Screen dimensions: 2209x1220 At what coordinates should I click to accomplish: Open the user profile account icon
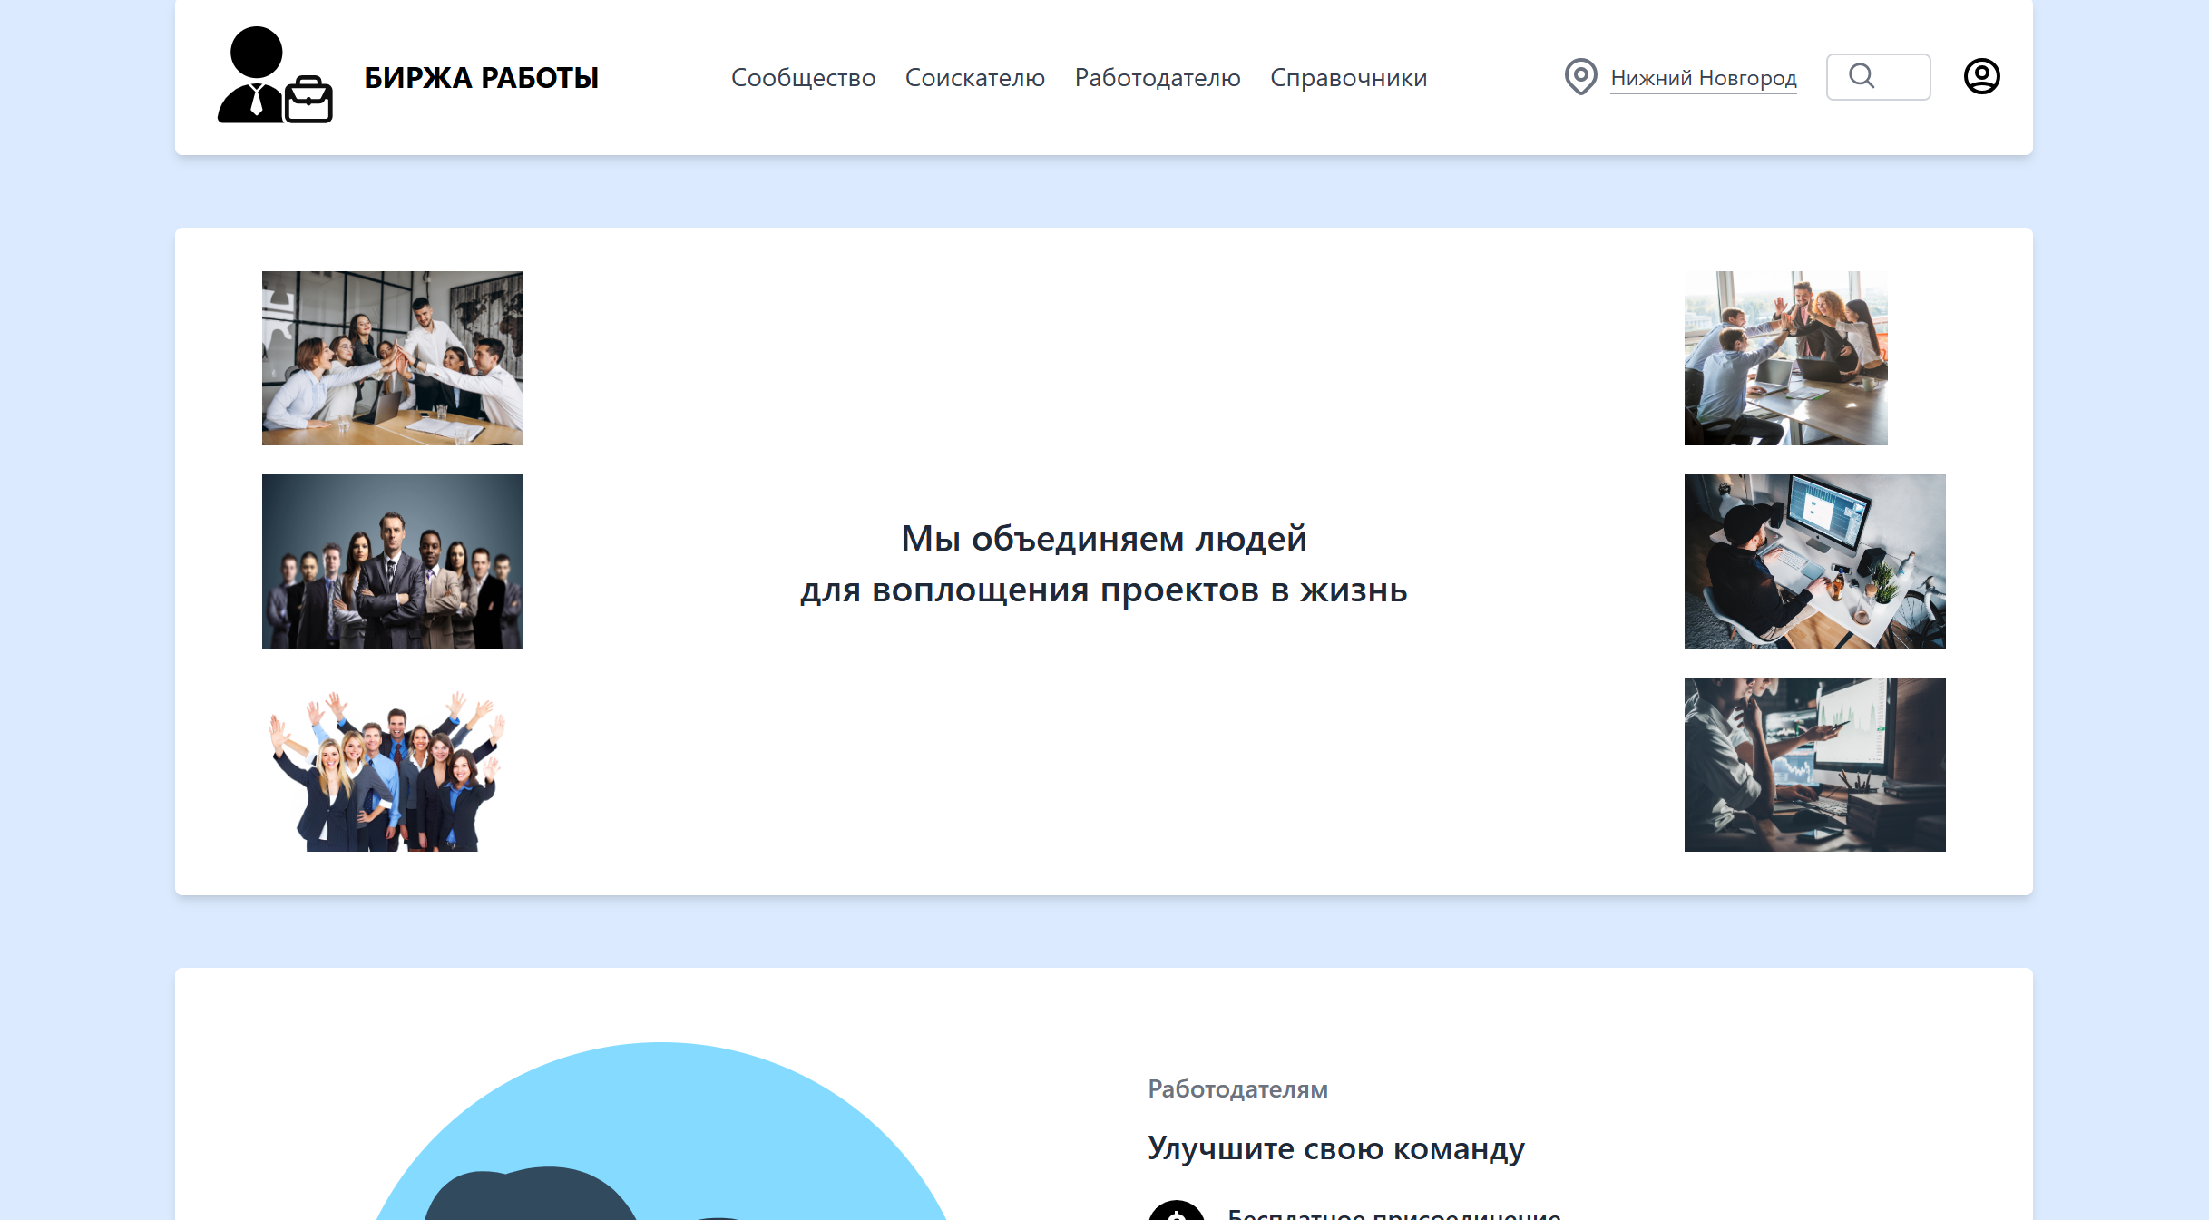[x=1981, y=76]
